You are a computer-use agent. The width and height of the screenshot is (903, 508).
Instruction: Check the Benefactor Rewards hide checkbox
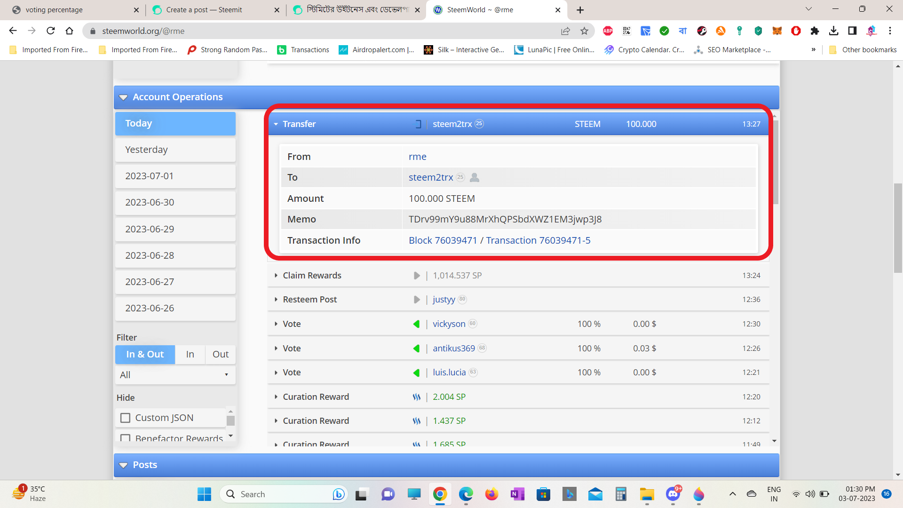[125, 438]
